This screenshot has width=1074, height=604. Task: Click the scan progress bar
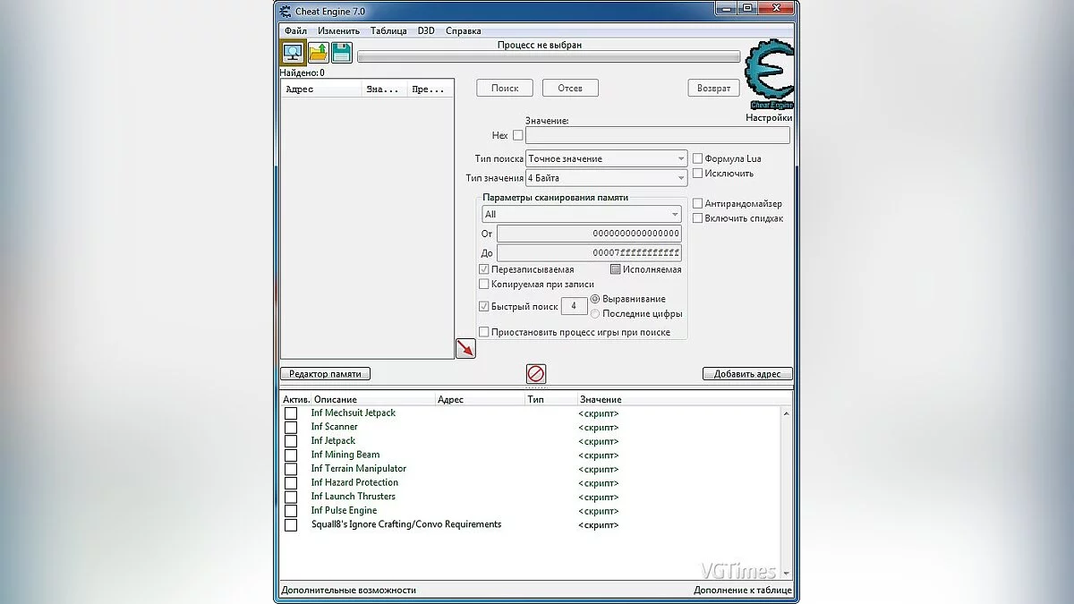click(x=549, y=56)
